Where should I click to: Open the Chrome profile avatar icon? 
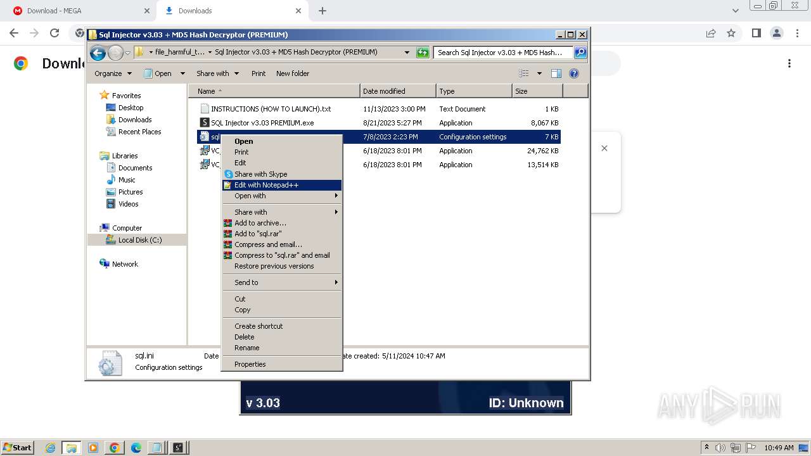(x=776, y=33)
